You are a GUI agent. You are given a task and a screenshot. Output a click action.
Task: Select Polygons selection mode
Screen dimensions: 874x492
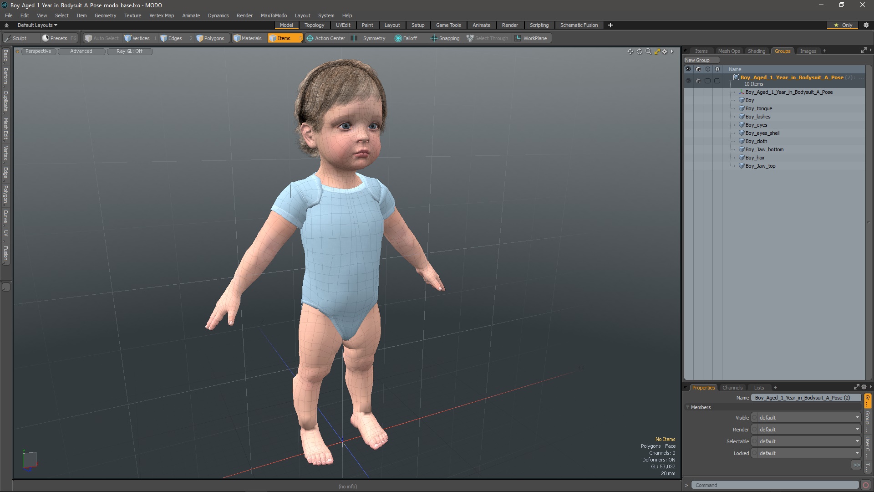[210, 38]
